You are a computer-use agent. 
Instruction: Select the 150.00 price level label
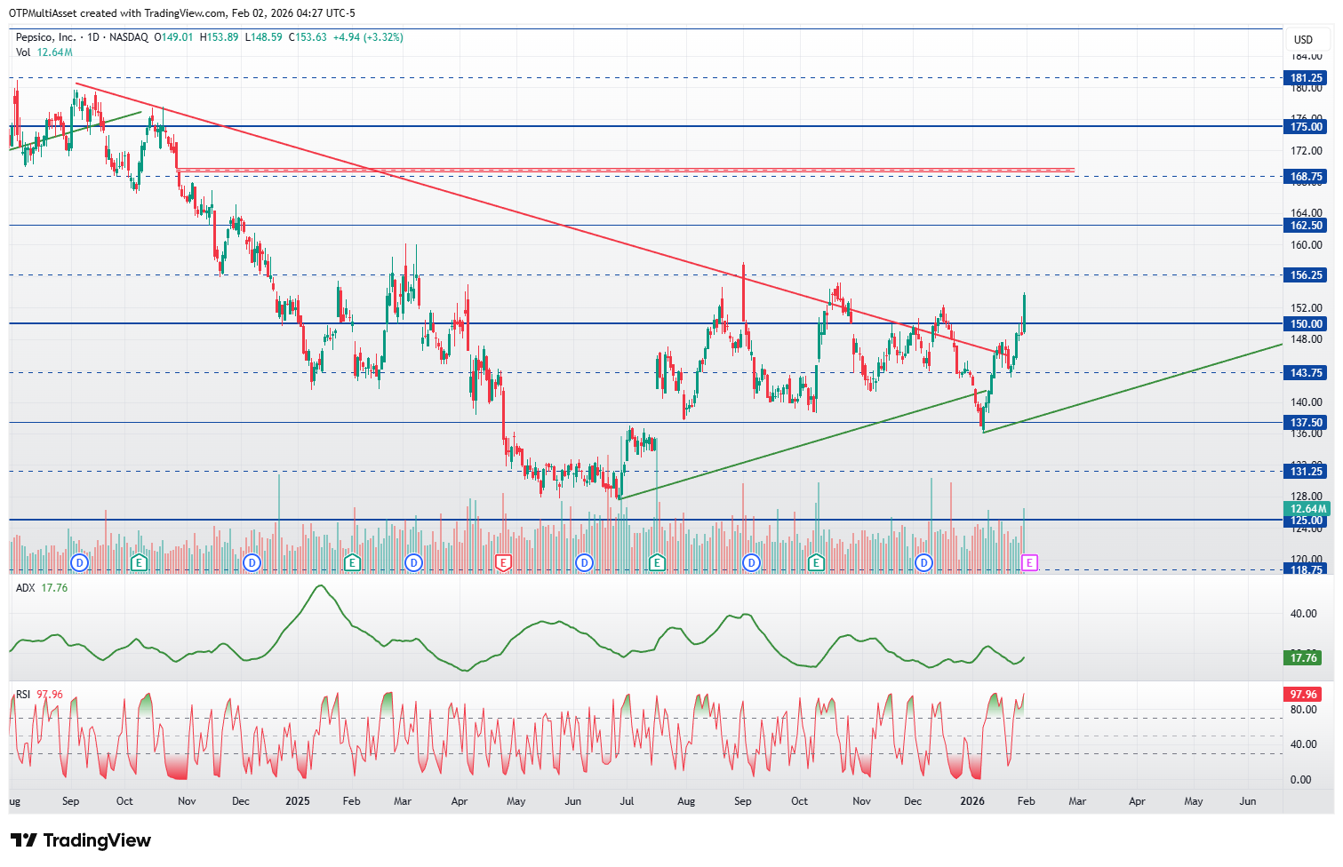pyautogui.click(x=1307, y=324)
